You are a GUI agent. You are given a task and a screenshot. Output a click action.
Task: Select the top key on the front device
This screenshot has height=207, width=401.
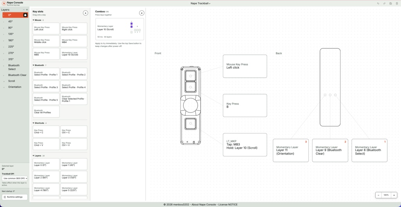pyautogui.click(x=191, y=76)
